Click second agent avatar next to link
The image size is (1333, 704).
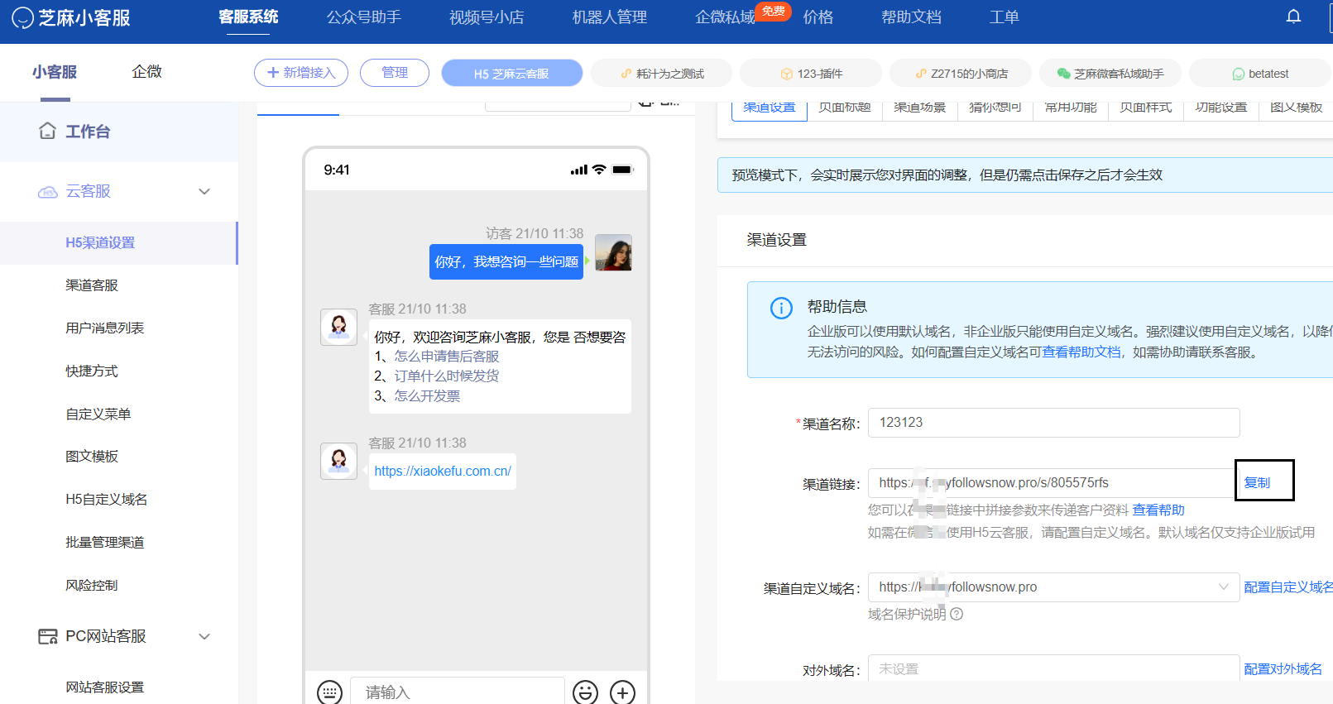coord(338,461)
